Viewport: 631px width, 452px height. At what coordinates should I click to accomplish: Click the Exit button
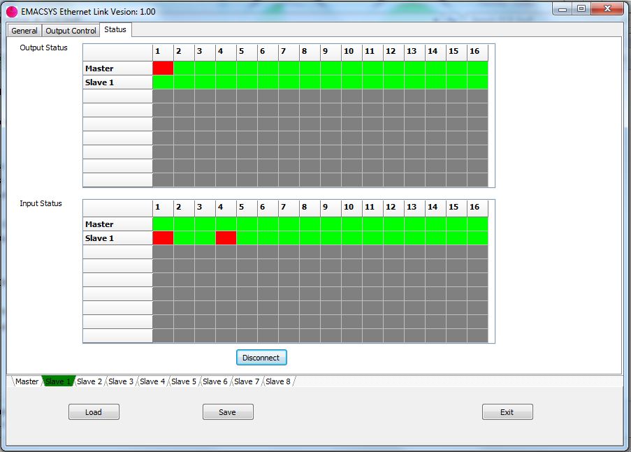coord(507,412)
